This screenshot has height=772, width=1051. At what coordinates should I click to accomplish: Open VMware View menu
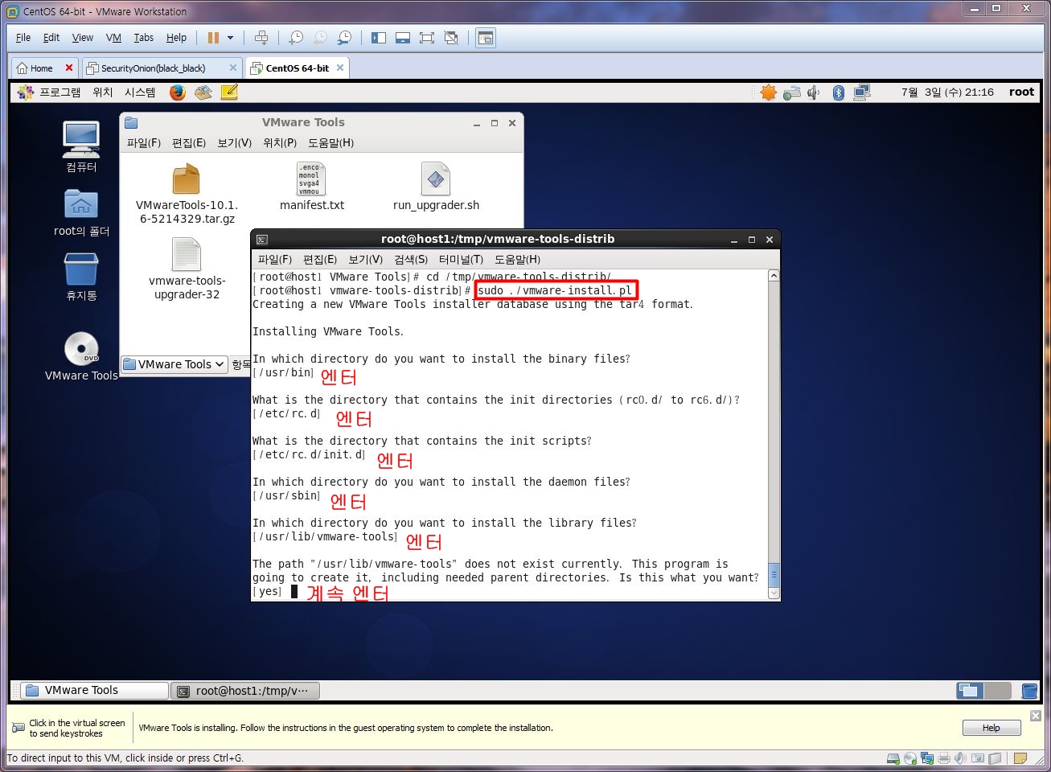point(82,38)
